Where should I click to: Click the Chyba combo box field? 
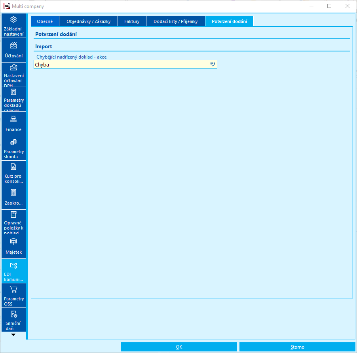click(125, 65)
